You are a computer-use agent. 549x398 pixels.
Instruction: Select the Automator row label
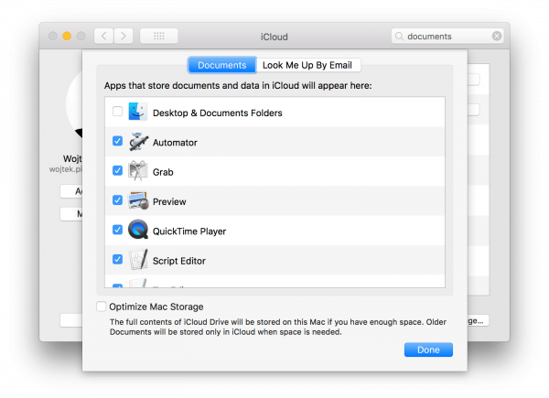(x=175, y=143)
